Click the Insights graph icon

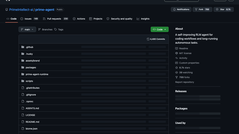[x=138, y=19]
